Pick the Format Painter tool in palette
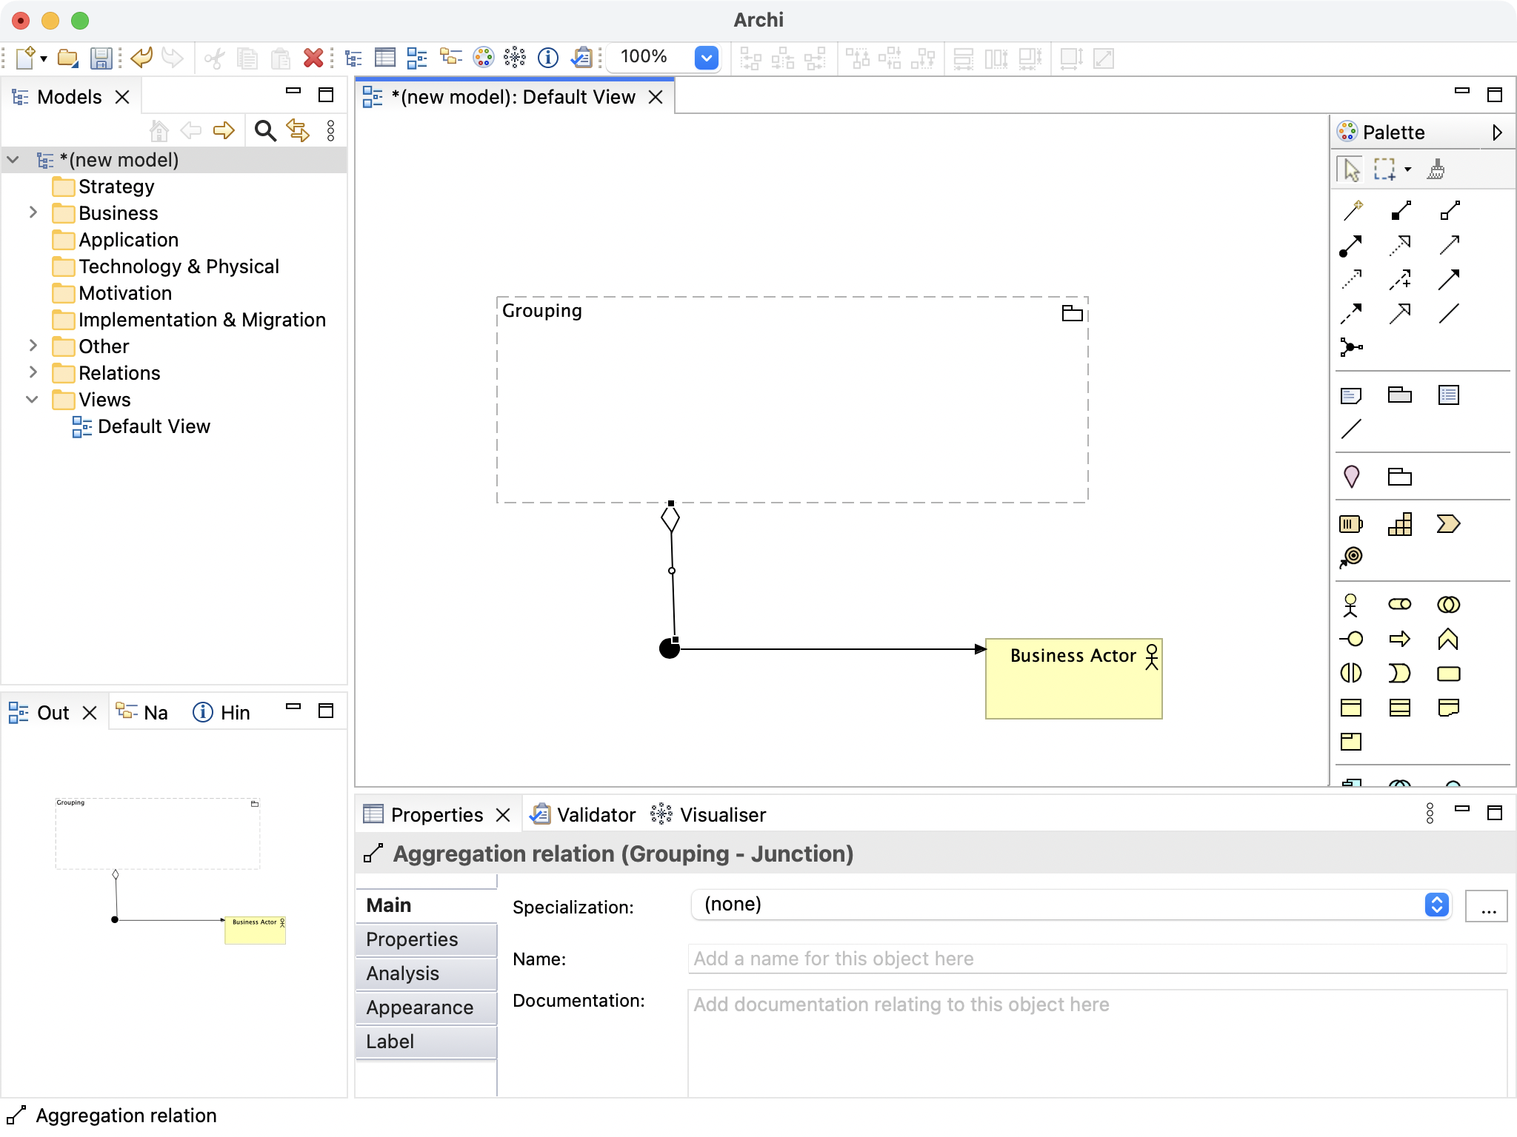Viewport: 1517px width, 1137px height. point(1436,170)
